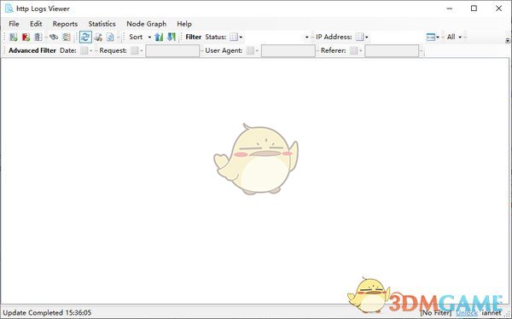Open the File menu

point(14,24)
